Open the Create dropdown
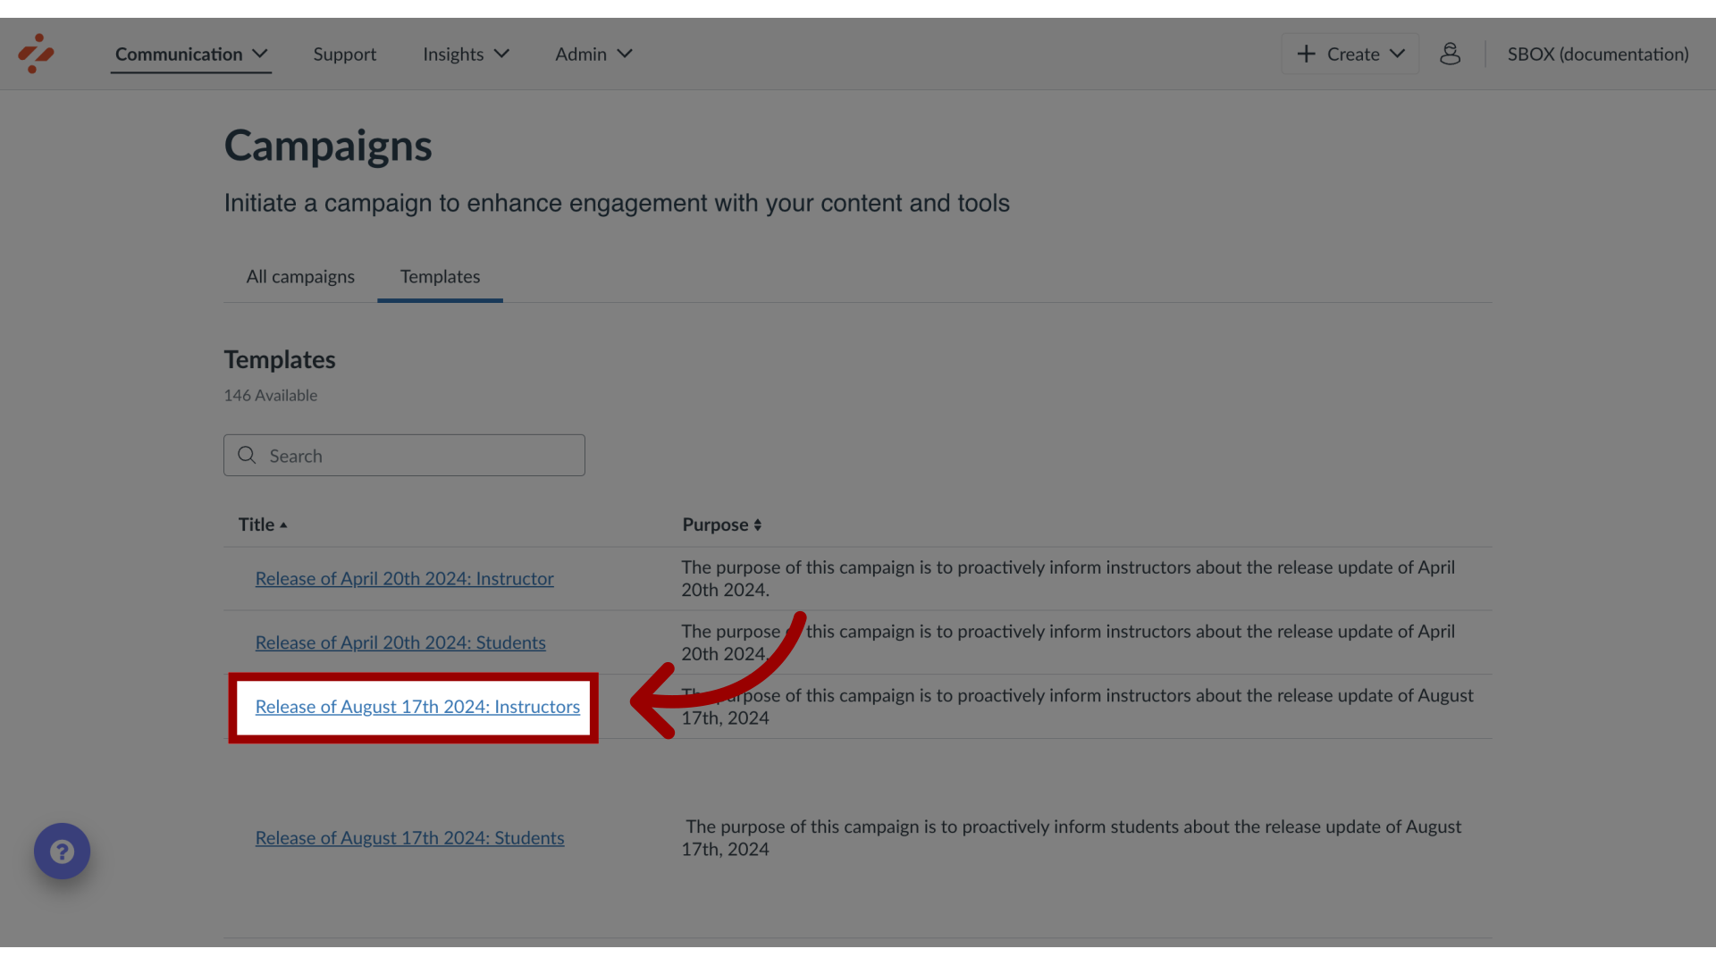Screen dimensions: 1716x965 tap(1350, 54)
